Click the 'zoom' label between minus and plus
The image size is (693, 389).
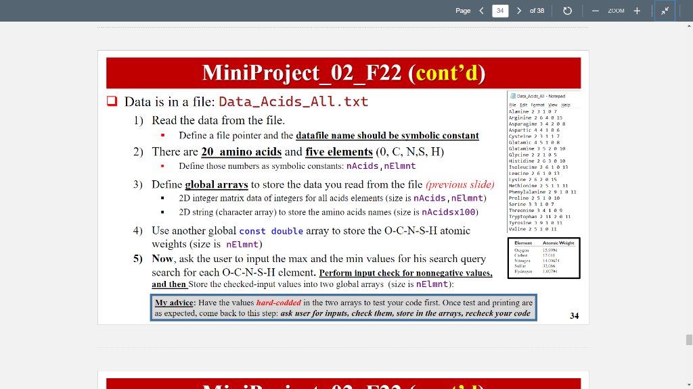tap(617, 9)
